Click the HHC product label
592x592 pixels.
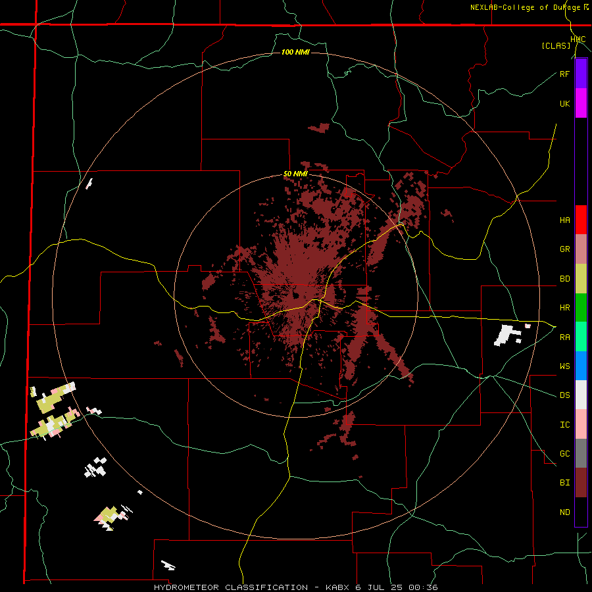[578, 39]
